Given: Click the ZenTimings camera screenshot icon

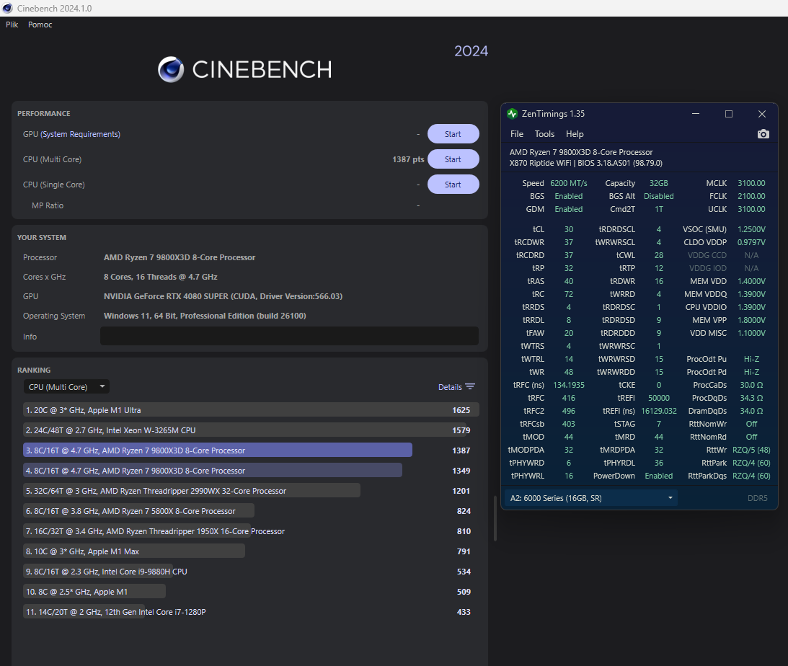Looking at the screenshot, I should (763, 134).
